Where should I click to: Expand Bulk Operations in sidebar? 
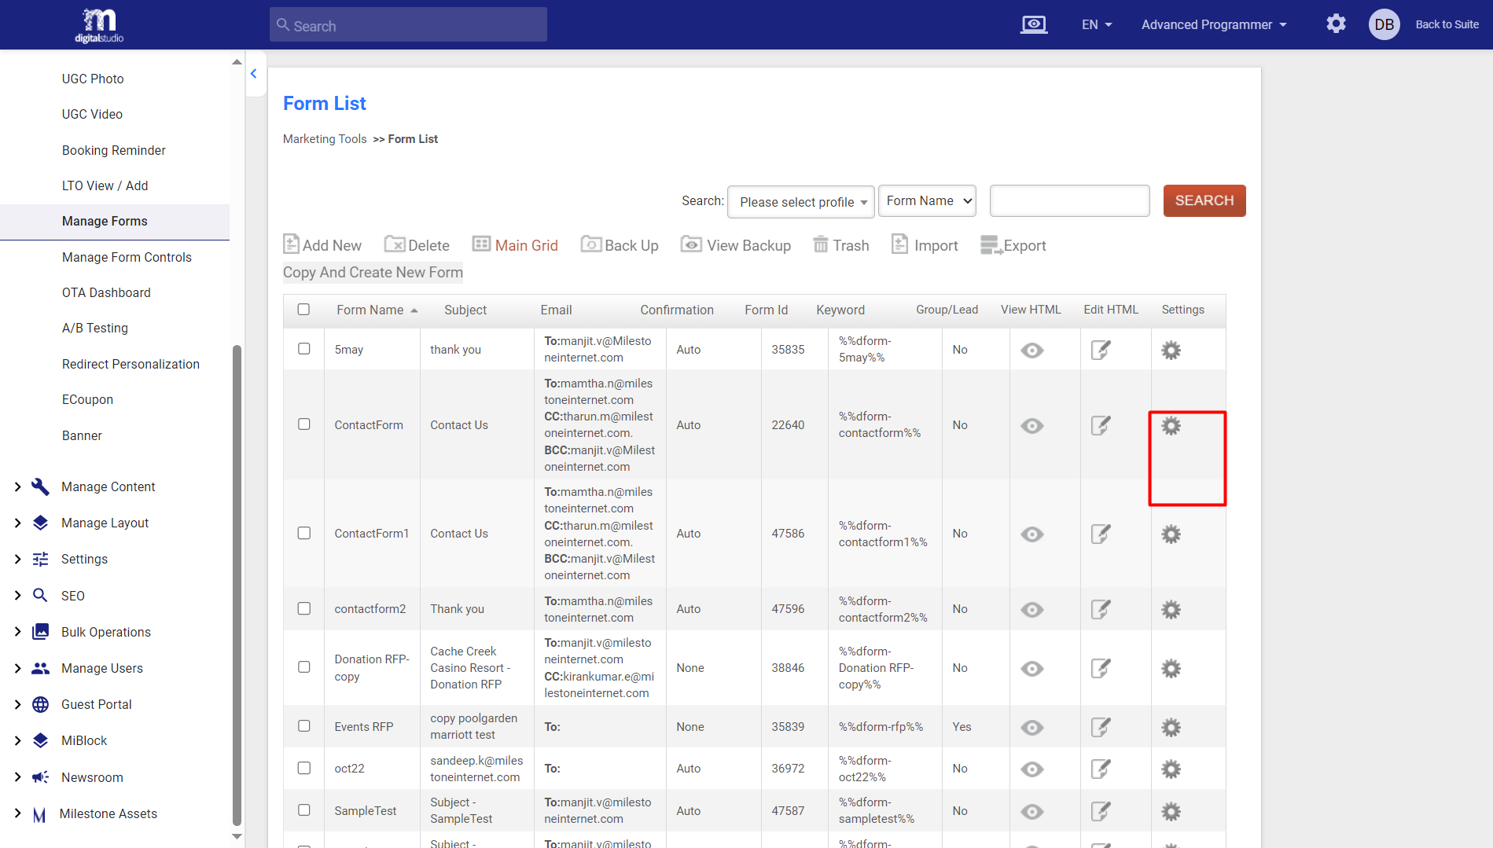pos(106,632)
